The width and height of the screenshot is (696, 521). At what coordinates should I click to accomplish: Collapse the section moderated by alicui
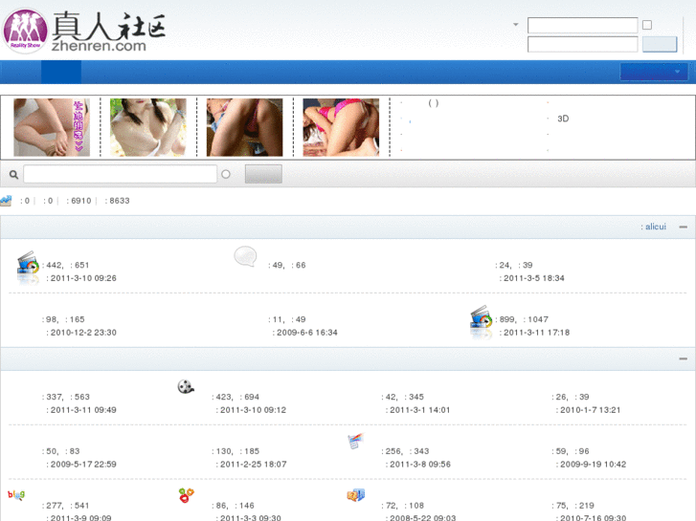coord(684,227)
